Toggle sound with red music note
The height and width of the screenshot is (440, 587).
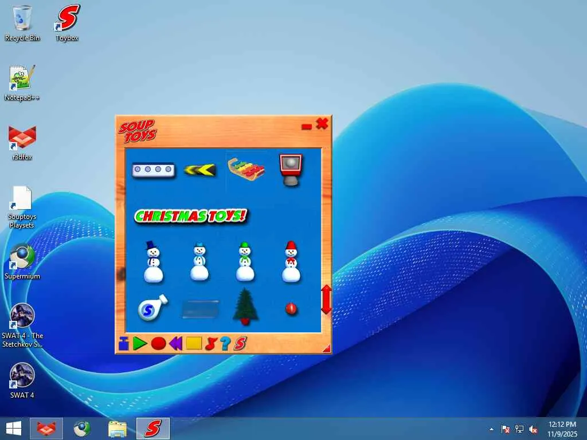pyautogui.click(x=211, y=344)
